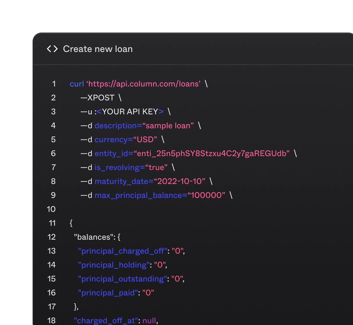Image resolution: width=353 pixels, height=325 pixels.
Task: Click the "balances" JSON key
Action: [x=92, y=237]
